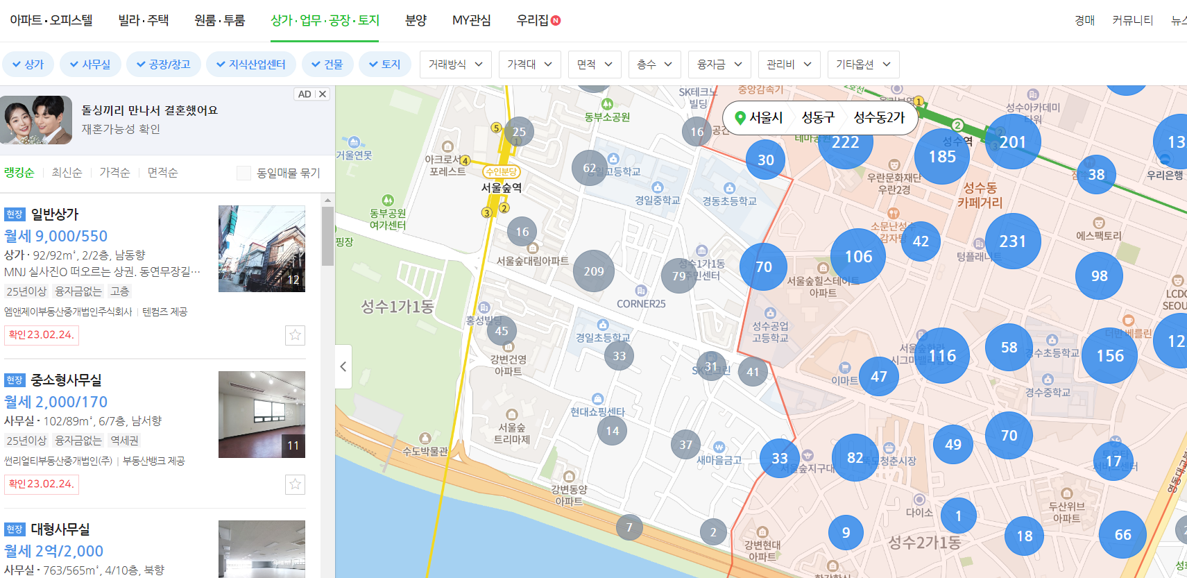
Task: Click the 116 listings map cluster
Action: 942,356
